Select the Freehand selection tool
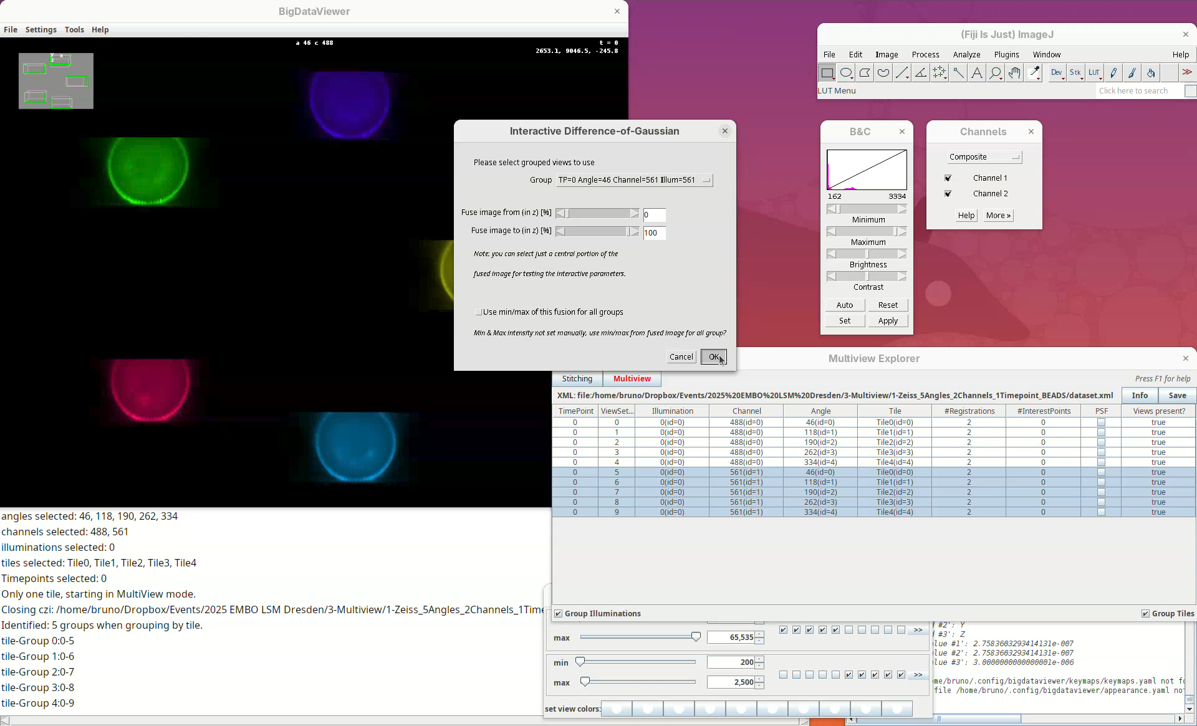Screen dimensions: 1197x726 click(x=883, y=73)
